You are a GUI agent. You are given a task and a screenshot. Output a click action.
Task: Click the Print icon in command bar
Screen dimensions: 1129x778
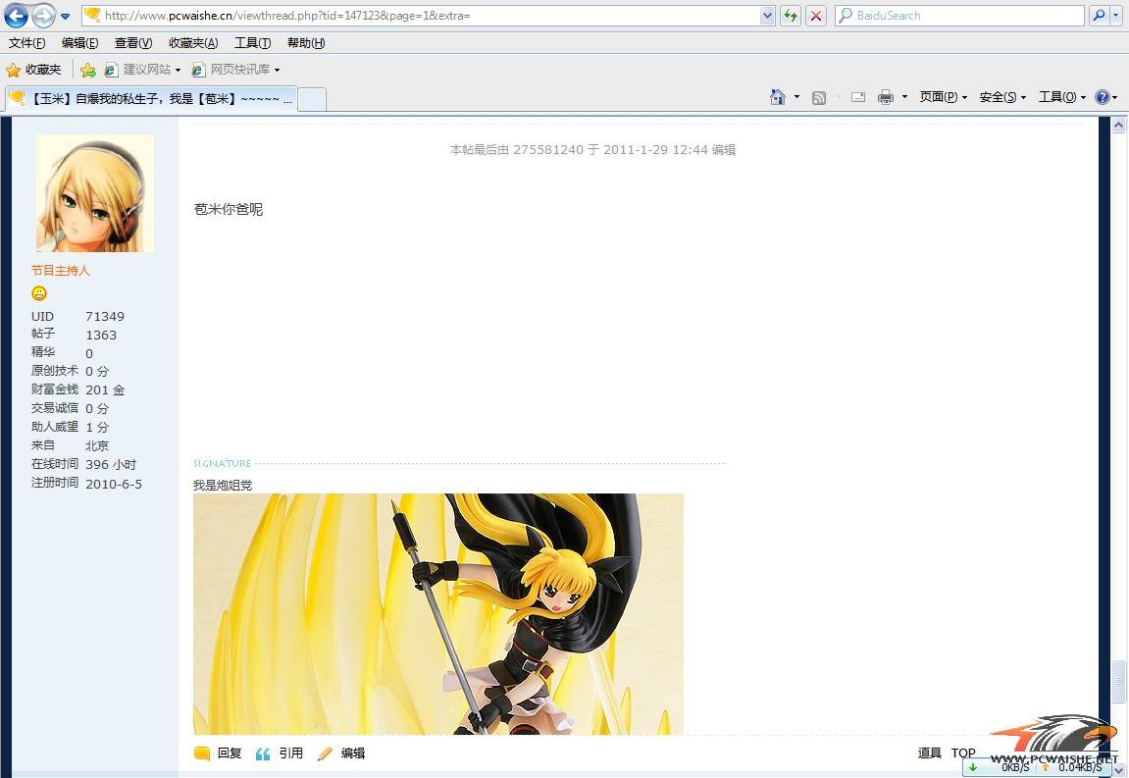click(x=886, y=97)
